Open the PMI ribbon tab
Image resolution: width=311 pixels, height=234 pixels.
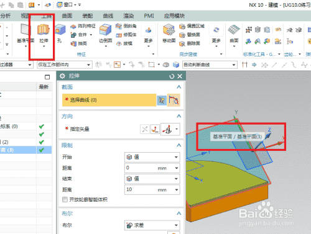(149, 16)
